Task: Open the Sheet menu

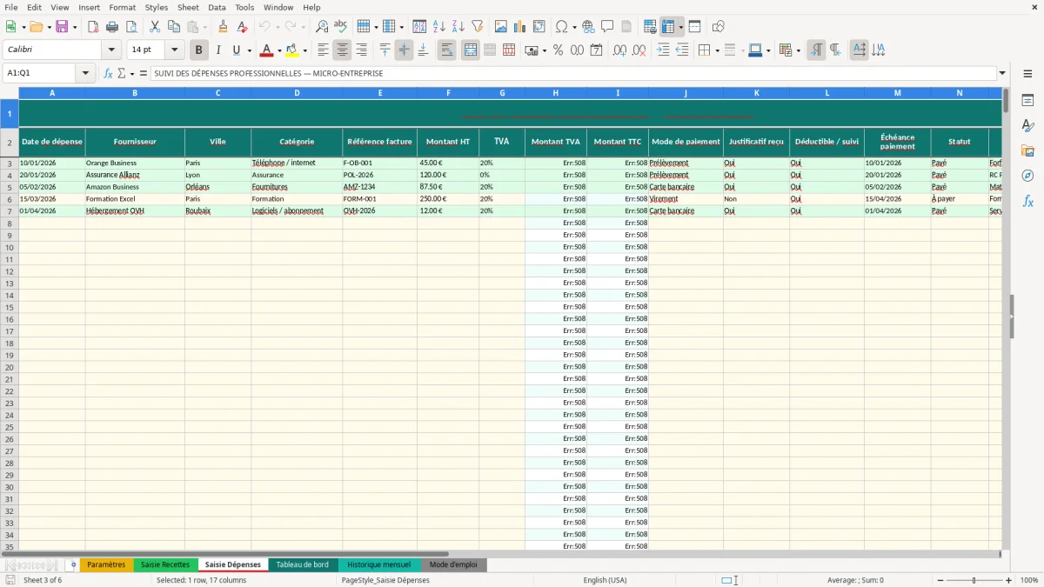Action: click(x=188, y=7)
